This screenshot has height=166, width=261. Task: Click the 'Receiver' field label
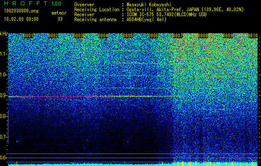click(84, 15)
